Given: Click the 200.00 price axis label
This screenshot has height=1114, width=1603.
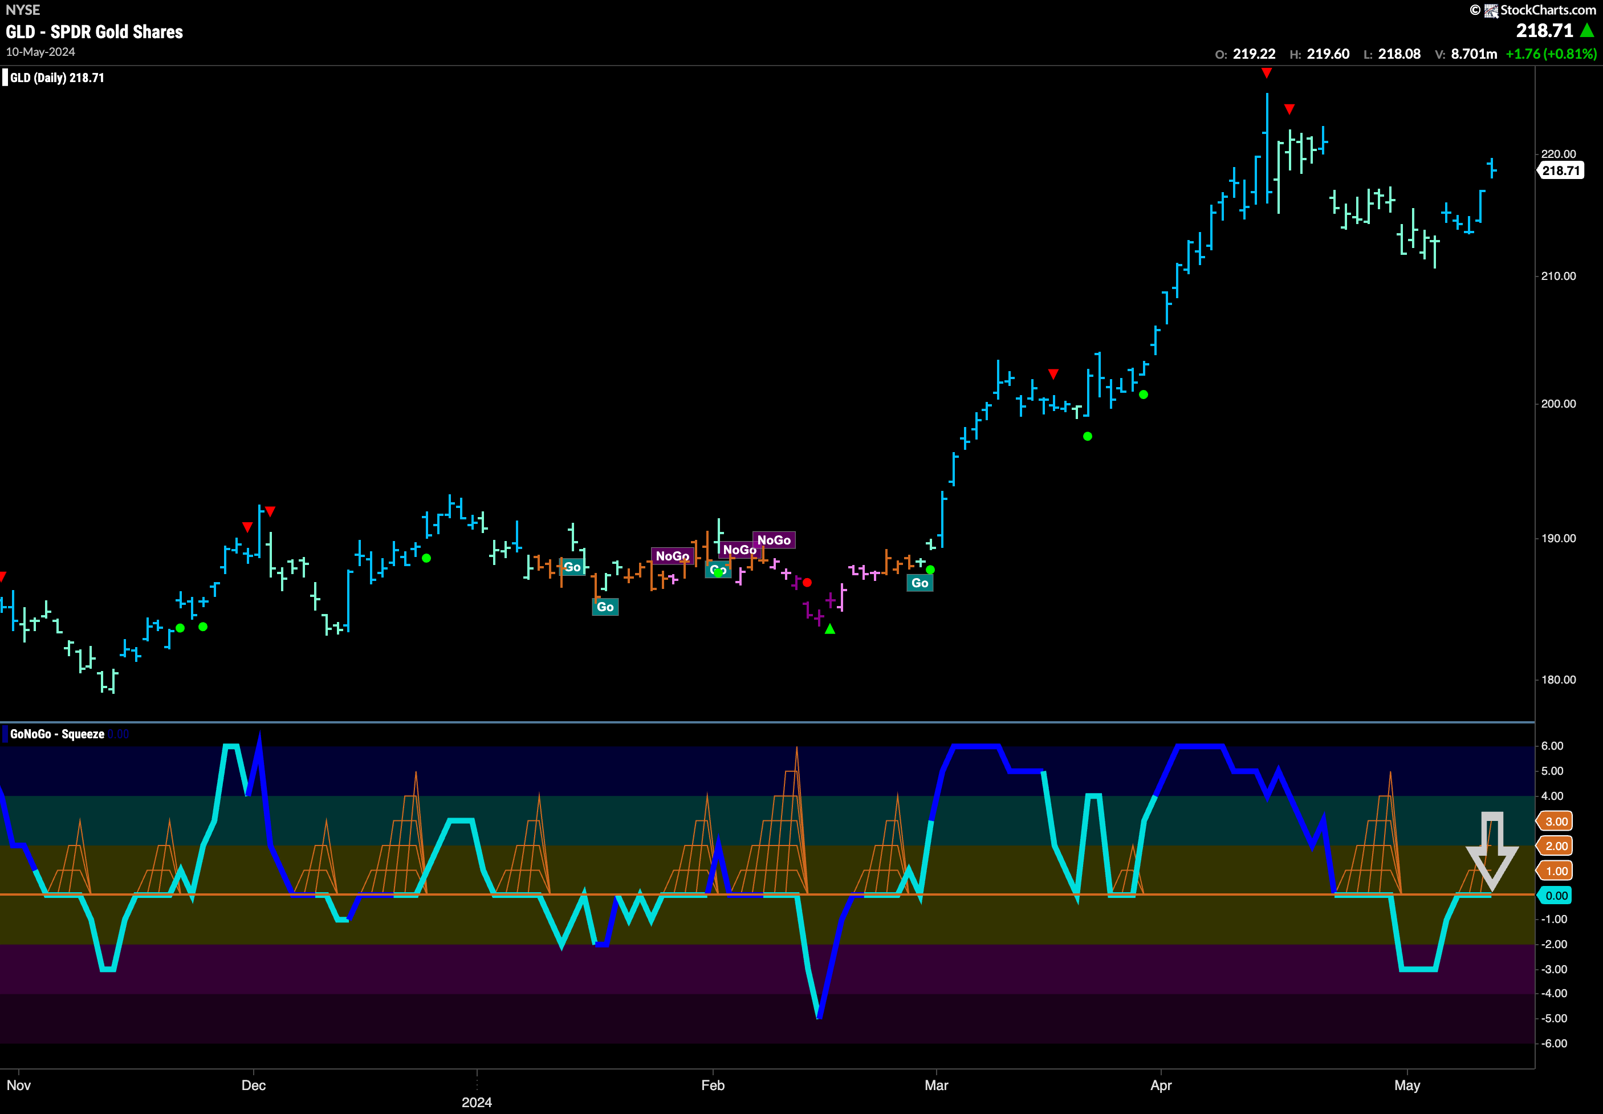Looking at the screenshot, I should click(x=1559, y=404).
